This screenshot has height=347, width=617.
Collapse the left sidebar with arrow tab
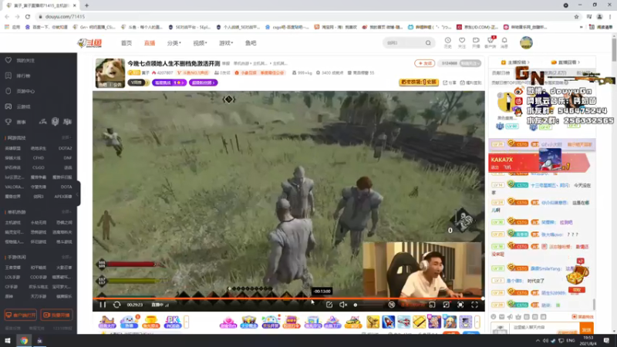[79, 194]
